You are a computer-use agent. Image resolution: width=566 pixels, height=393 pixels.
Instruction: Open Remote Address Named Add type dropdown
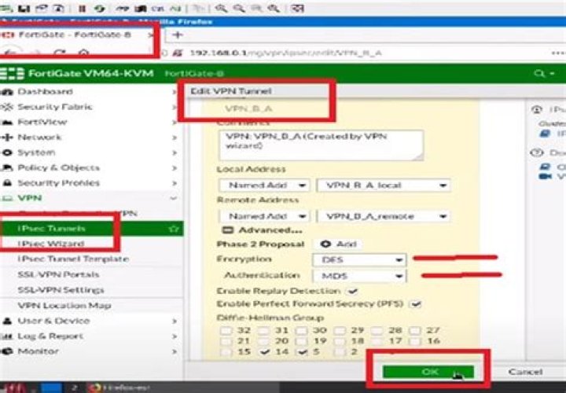(x=264, y=216)
